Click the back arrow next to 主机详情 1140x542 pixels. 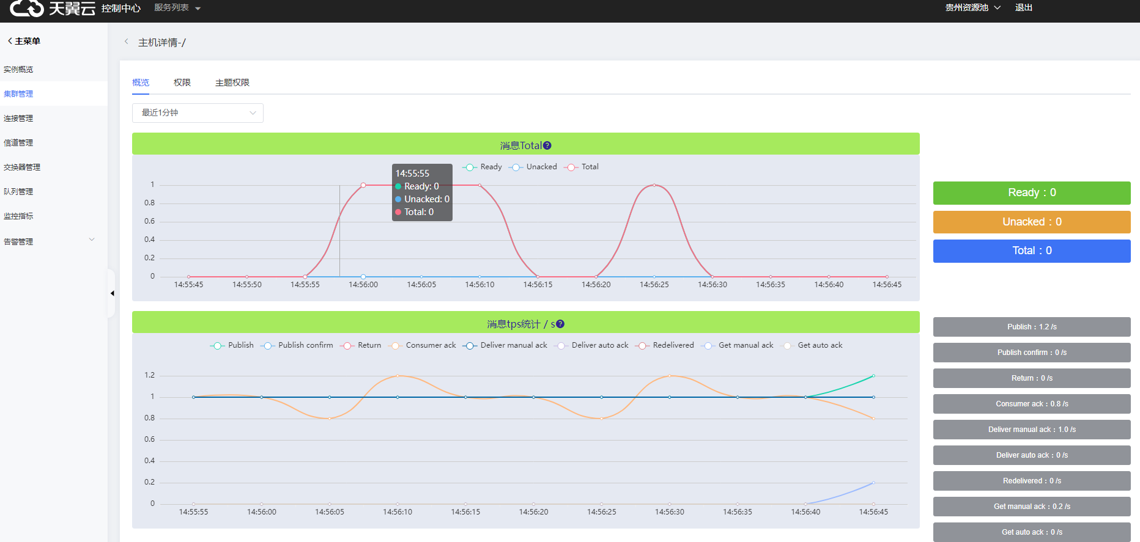click(127, 42)
